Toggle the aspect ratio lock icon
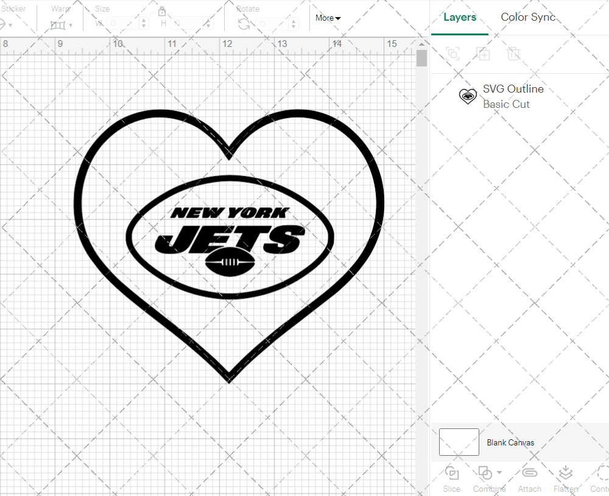This screenshot has height=496, width=609. pyautogui.click(x=162, y=11)
